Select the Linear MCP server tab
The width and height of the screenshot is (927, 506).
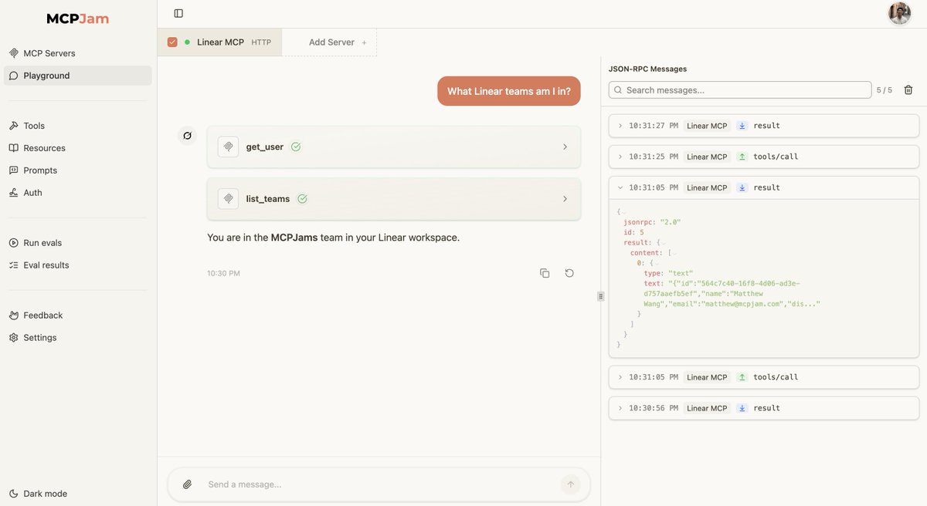tap(219, 42)
